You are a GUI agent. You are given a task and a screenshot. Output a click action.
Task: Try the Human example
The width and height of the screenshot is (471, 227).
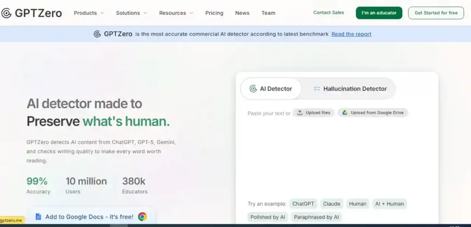(358, 204)
